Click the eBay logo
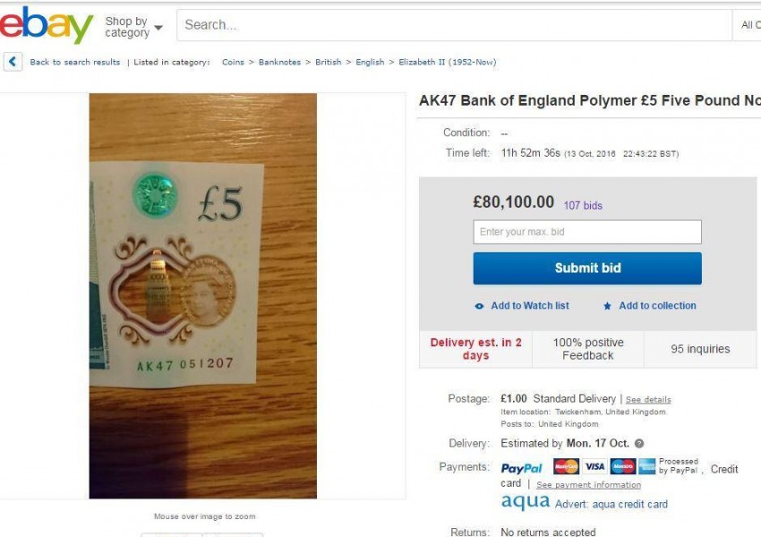The image size is (761, 537). [x=45, y=25]
